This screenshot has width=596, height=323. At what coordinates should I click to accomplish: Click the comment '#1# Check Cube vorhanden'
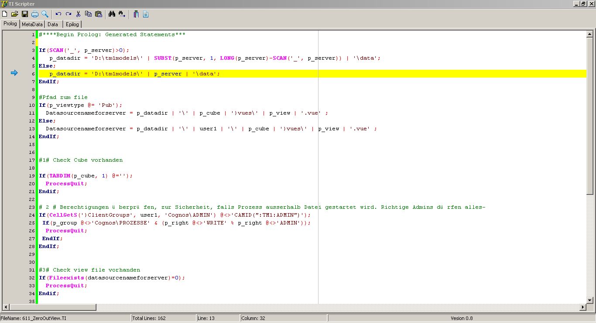pyautogui.click(x=81, y=160)
